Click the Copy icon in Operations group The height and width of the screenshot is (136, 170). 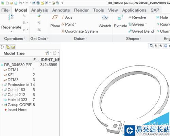(24, 16)
